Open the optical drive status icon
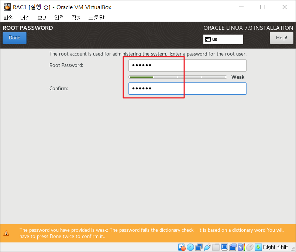The width and height of the screenshot is (296, 252). tap(190, 247)
